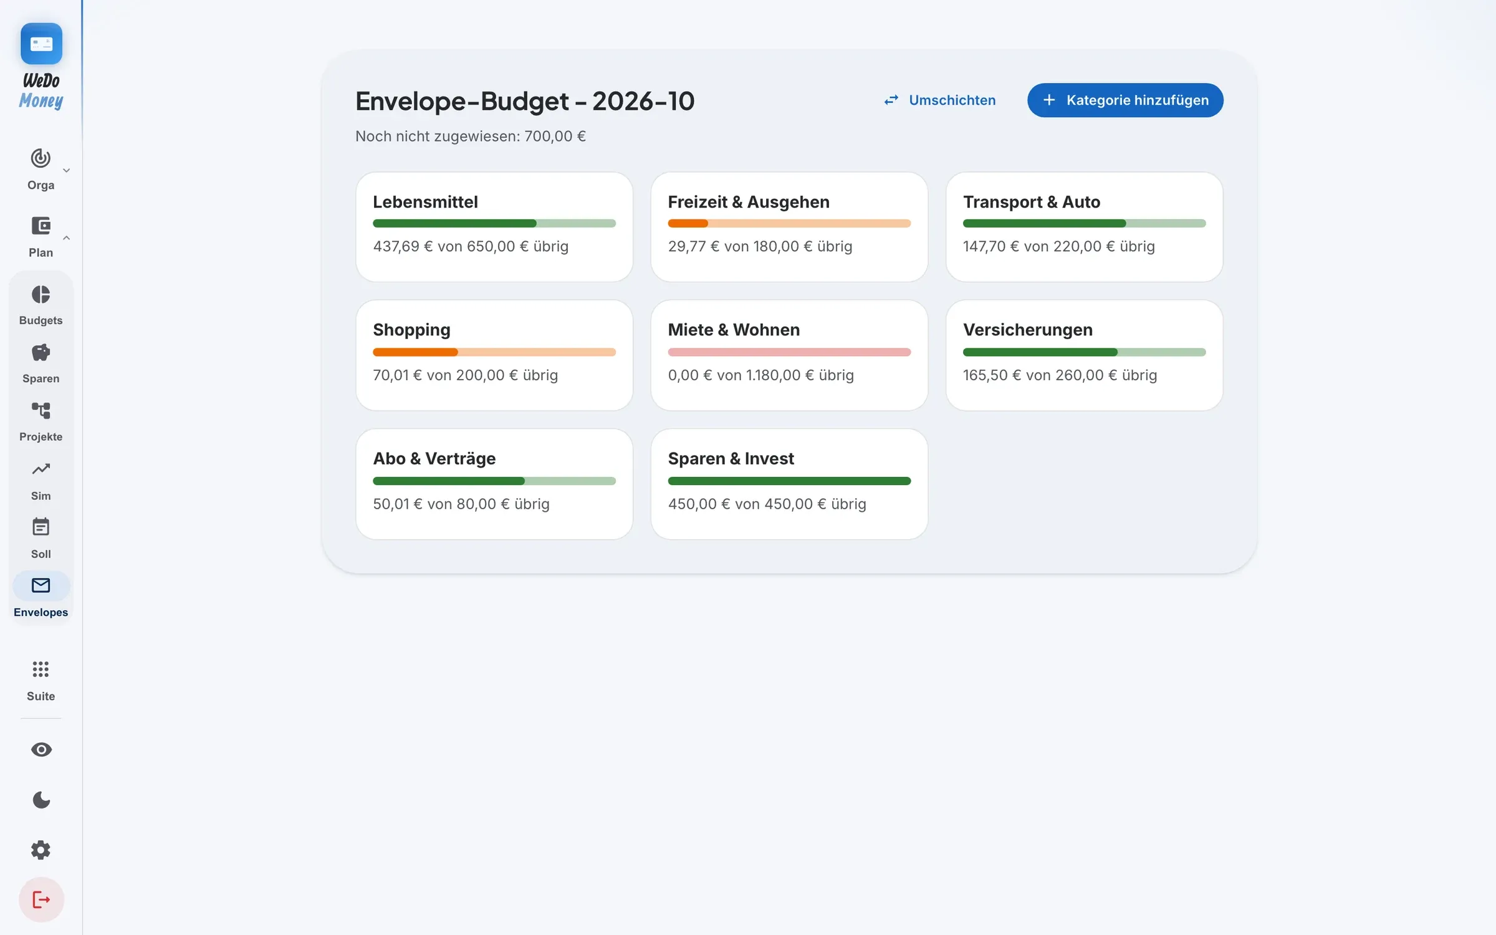Open the Freizeit & Ausgehen card title

click(749, 202)
